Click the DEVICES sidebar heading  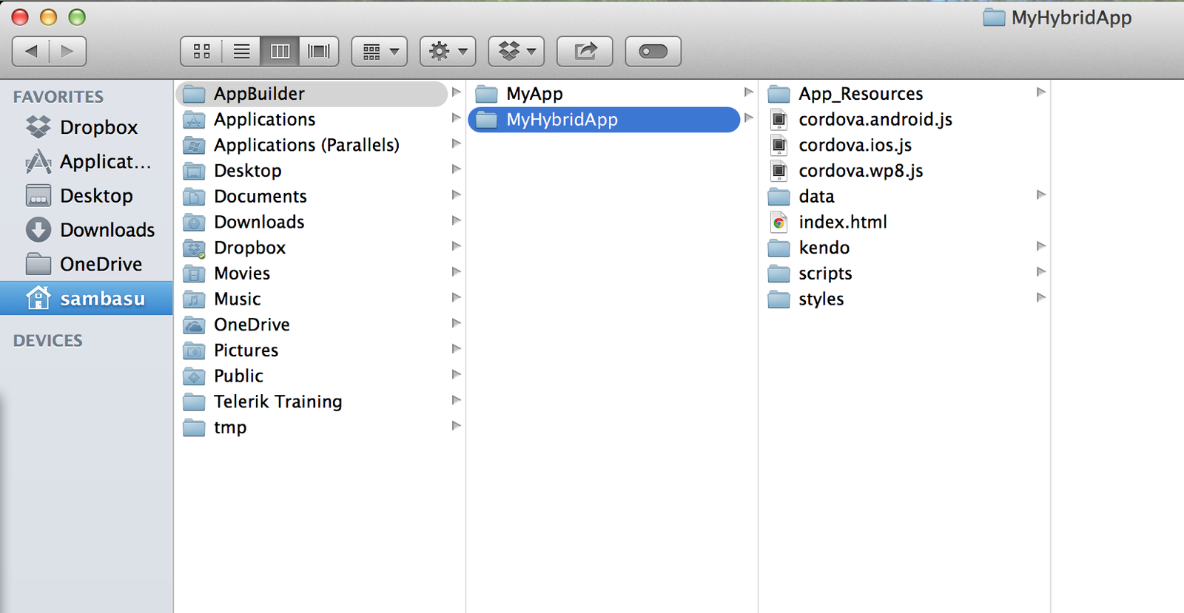point(48,341)
